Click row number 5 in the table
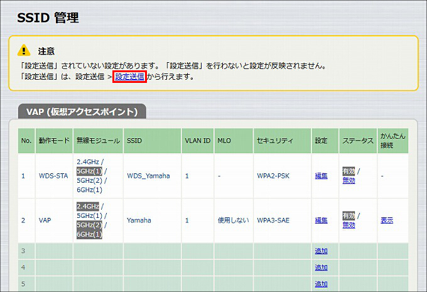 (x=23, y=284)
